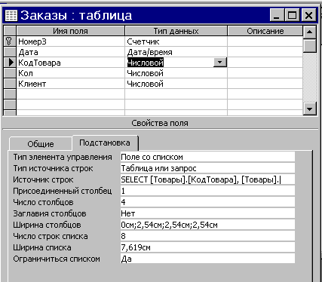
Task: Click the Присоединенный столбец value 1
Action: pos(207,191)
